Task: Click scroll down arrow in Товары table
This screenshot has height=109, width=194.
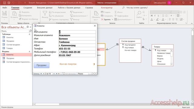Action: [172, 64]
